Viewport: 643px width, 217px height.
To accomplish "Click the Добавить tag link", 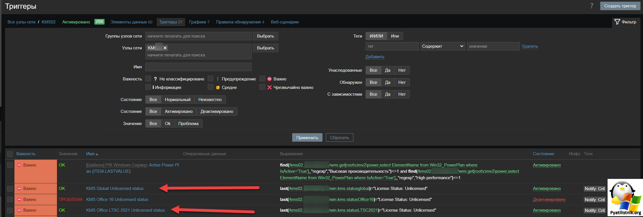I will coord(375,57).
